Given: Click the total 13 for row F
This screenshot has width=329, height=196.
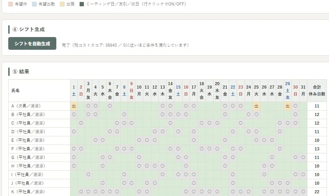Looking at the screenshot, I should click(x=317, y=149).
